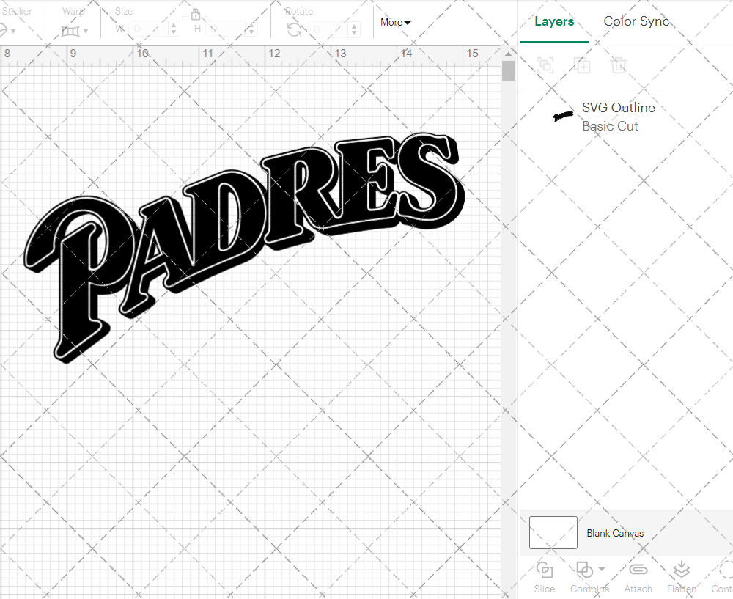The width and height of the screenshot is (733, 599).
Task: Select the Blank Canvas swatch
Action: point(553,532)
